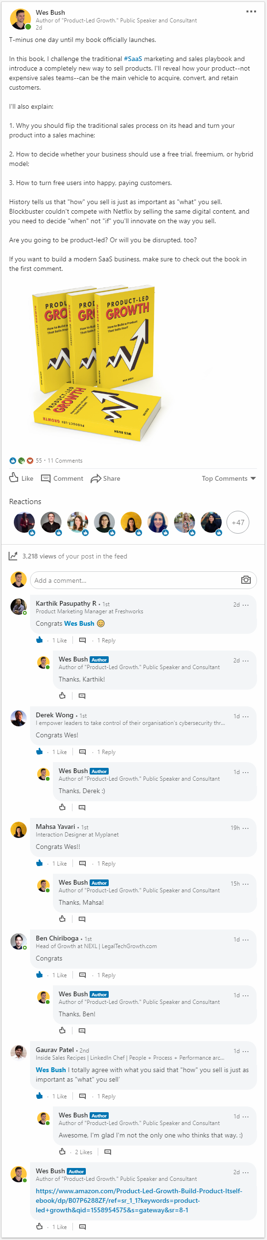267x1240 pixels.
Task: Open the post options three-dot menu
Action: point(251,11)
